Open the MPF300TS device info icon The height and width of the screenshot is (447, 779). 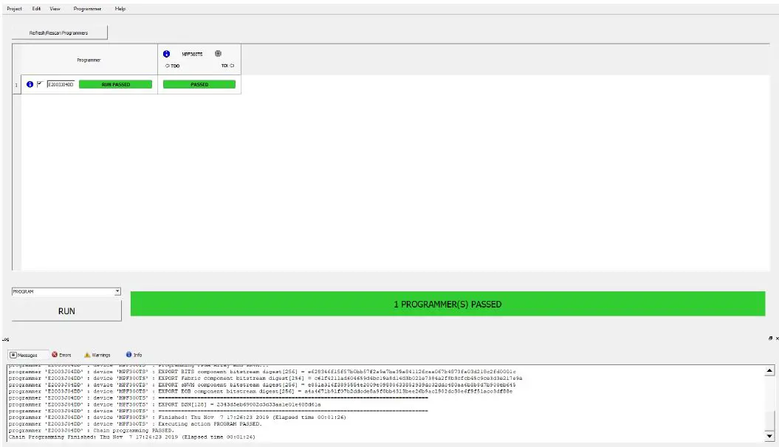click(x=166, y=54)
